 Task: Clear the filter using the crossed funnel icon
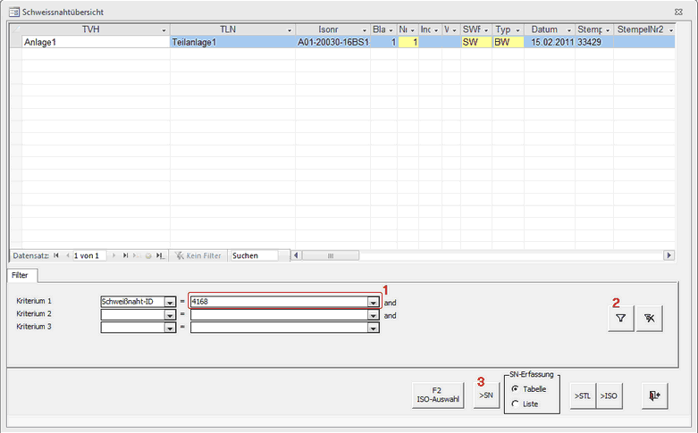(x=650, y=319)
